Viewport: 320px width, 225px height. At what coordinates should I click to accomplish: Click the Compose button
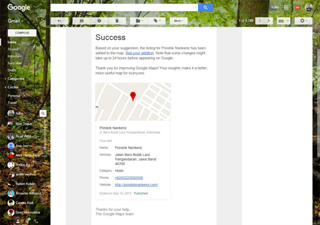[x=22, y=33]
